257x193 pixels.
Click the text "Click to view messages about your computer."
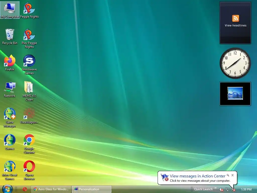(x=200, y=181)
